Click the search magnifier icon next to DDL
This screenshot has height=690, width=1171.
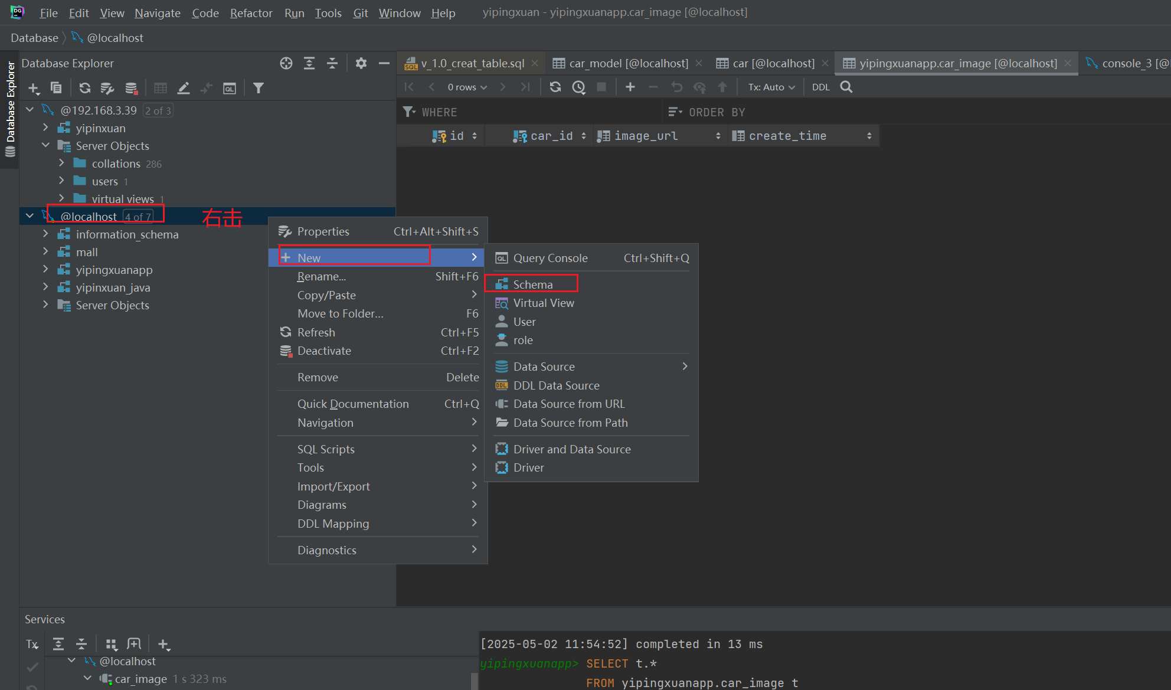click(x=846, y=87)
